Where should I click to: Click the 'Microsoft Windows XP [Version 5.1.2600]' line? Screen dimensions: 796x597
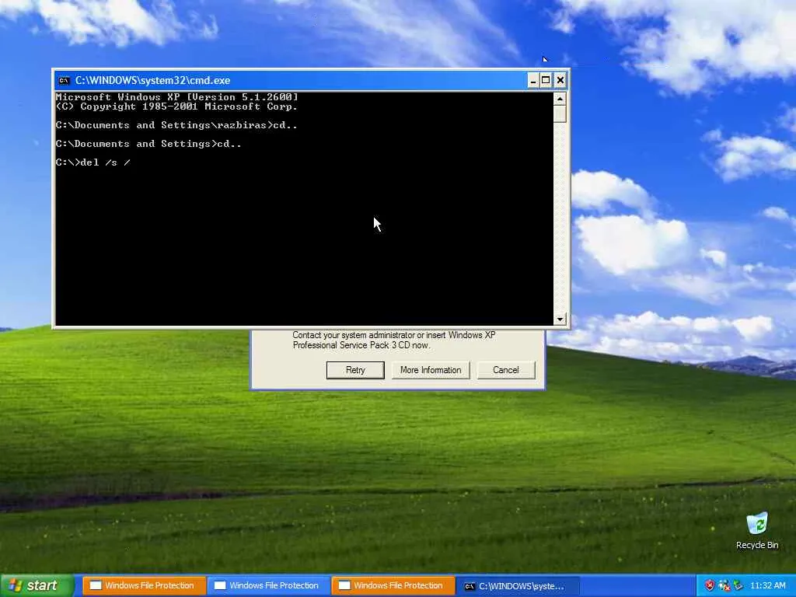tap(176, 97)
